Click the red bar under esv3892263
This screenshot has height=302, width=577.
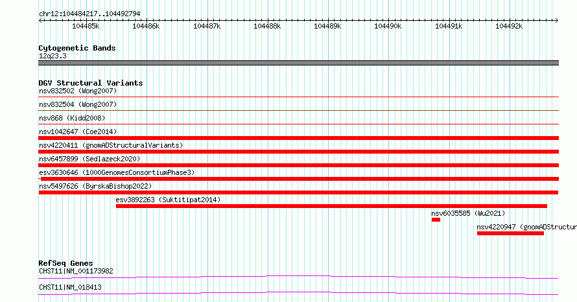(331, 206)
